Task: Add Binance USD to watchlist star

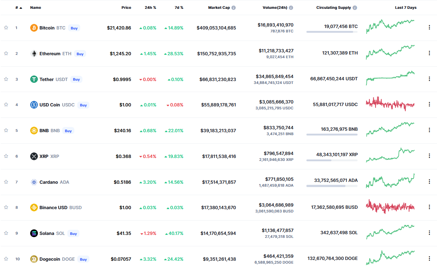Action: coord(6,207)
